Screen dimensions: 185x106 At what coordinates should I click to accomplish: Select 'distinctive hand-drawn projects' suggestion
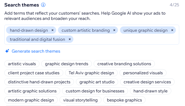point(39,82)
